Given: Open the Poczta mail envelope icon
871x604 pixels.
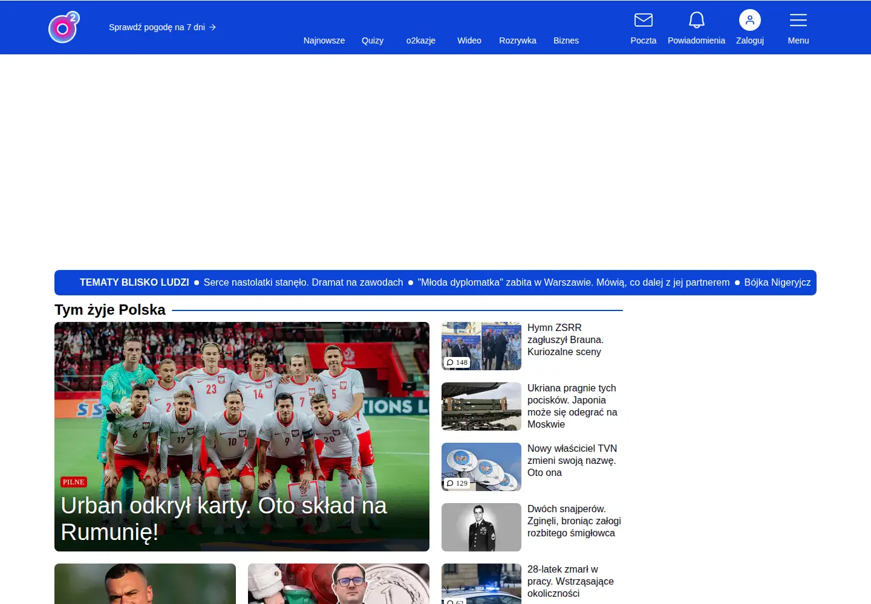Looking at the screenshot, I should [x=643, y=20].
